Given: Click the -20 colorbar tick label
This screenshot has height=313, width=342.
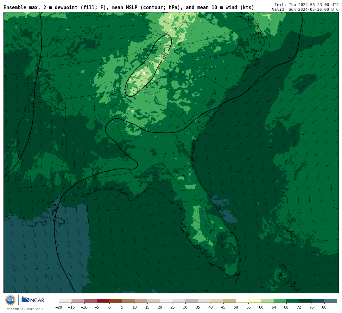Looking at the screenshot, I should click(59, 307).
